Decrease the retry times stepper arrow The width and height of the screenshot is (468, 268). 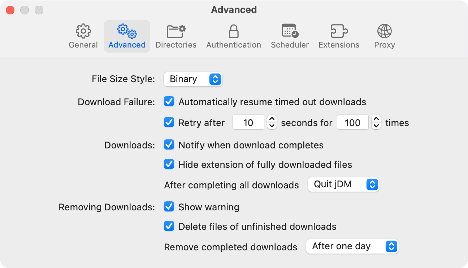pyautogui.click(x=376, y=126)
